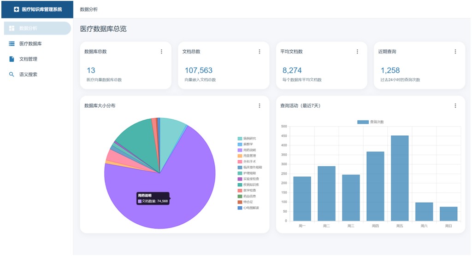
Task: Click the 周一 bar in query chart
Action: tap(302, 199)
